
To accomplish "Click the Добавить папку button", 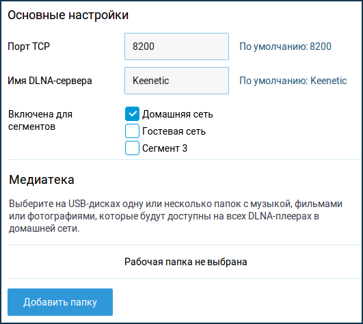I will (x=60, y=302).
